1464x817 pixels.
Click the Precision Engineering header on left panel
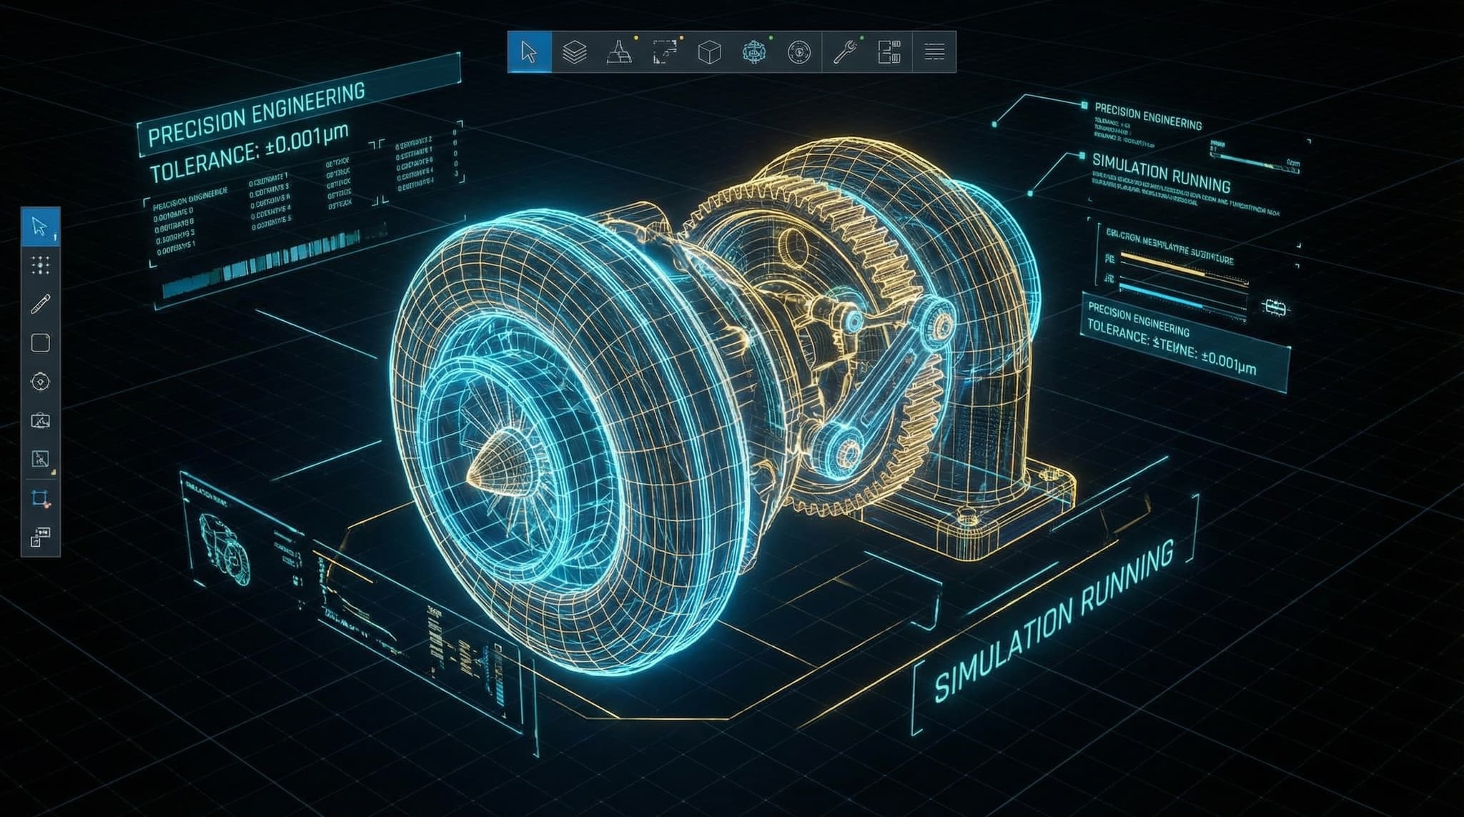[x=257, y=114]
